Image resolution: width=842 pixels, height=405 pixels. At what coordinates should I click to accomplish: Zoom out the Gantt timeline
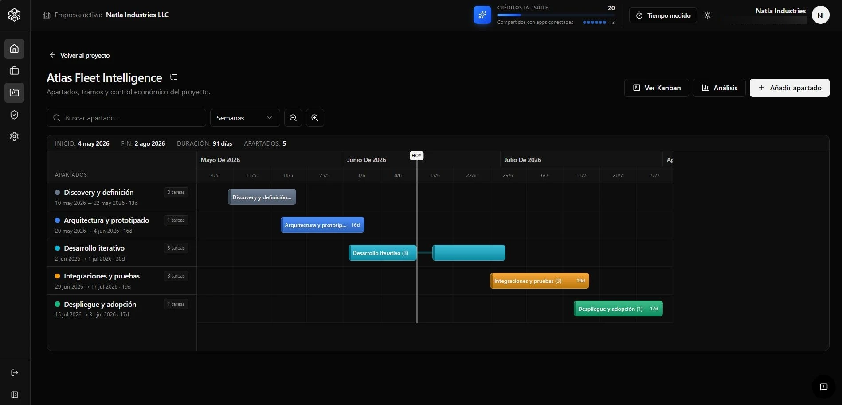293,118
